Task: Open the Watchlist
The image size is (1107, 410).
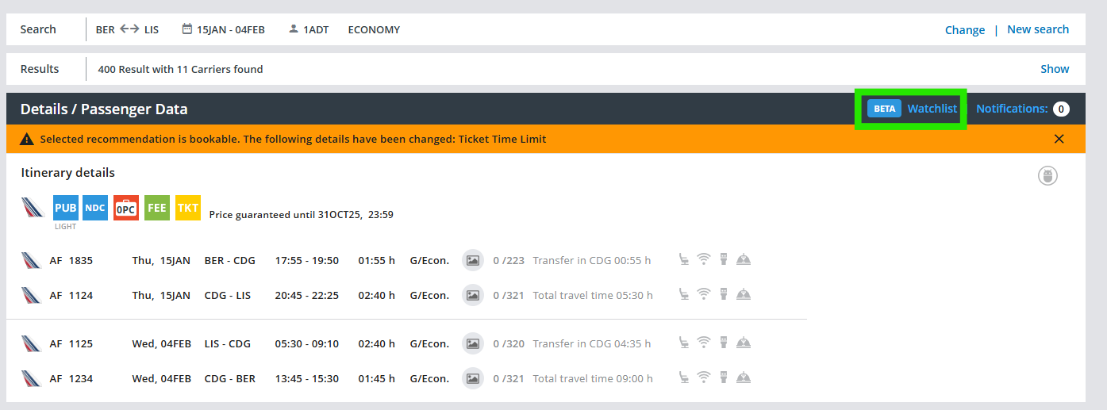Action: 932,109
